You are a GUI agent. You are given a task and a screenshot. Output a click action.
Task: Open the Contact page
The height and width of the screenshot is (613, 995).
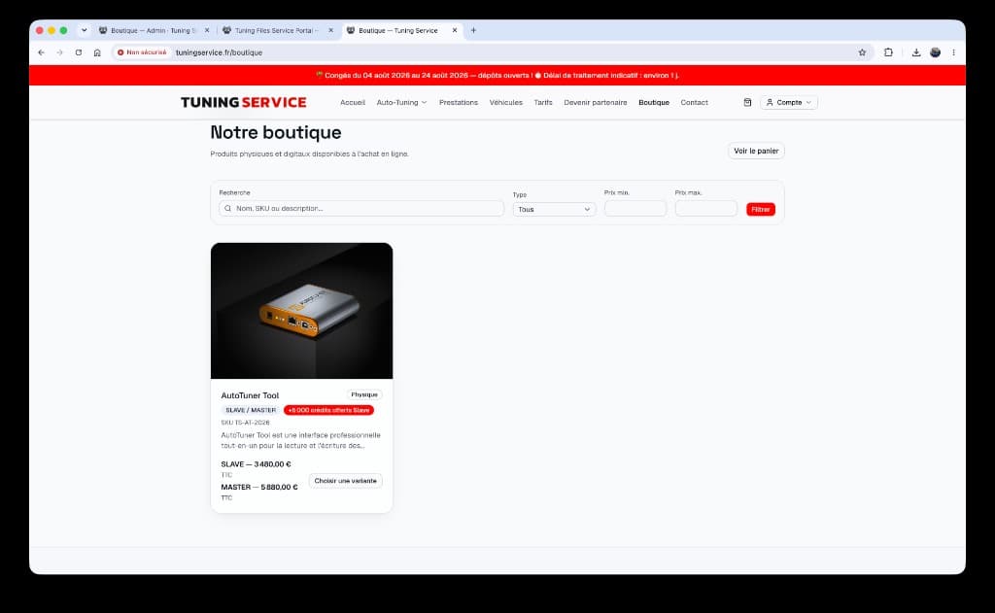tap(694, 102)
